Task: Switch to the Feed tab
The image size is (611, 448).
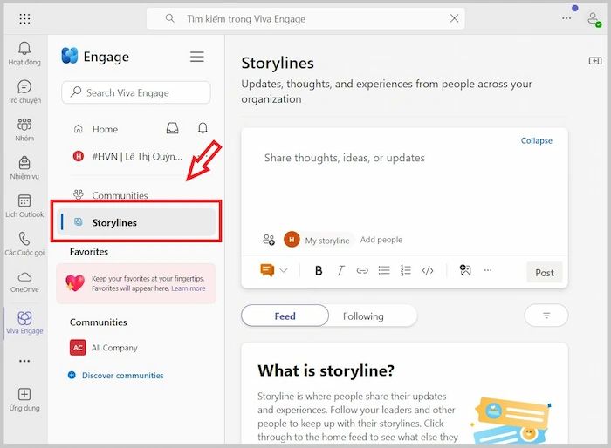Action: [285, 316]
